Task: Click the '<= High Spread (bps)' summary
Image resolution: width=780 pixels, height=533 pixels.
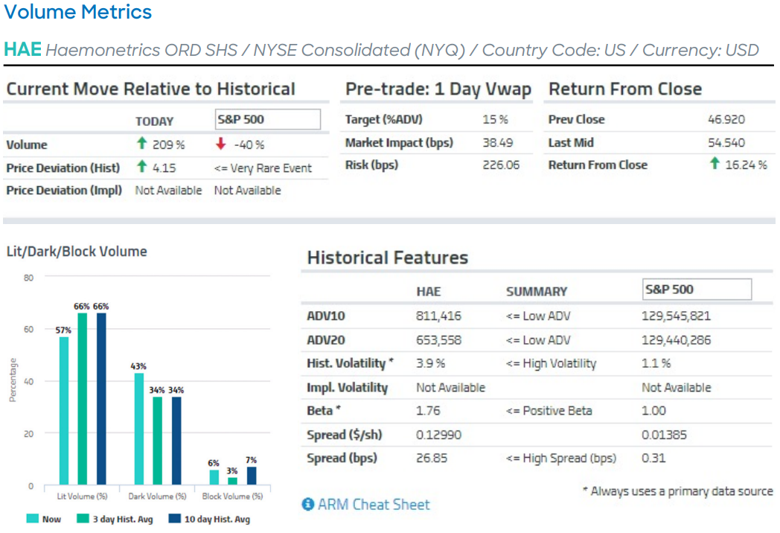Action: click(x=561, y=459)
